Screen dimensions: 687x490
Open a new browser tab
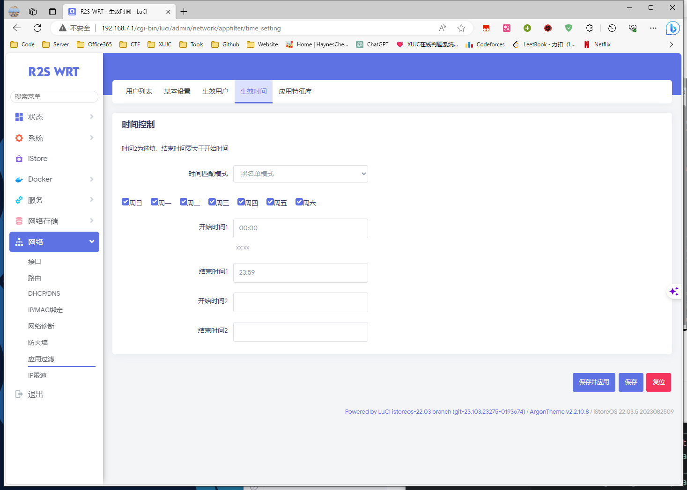click(x=184, y=12)
